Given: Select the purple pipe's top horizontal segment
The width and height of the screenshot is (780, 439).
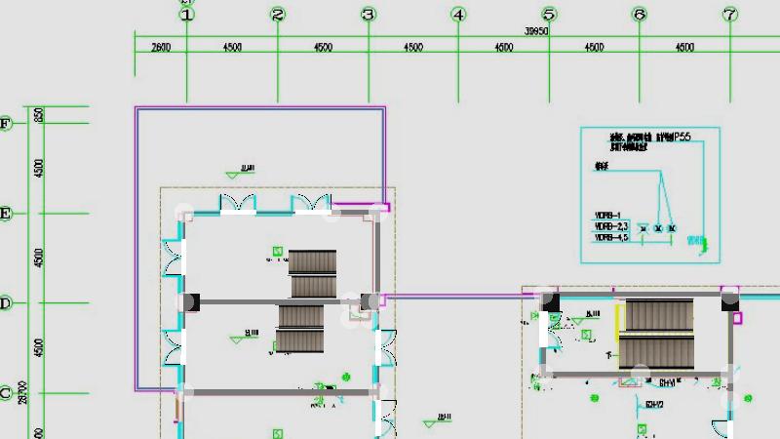Looking at the screenshot, I should tap(260, 108).
